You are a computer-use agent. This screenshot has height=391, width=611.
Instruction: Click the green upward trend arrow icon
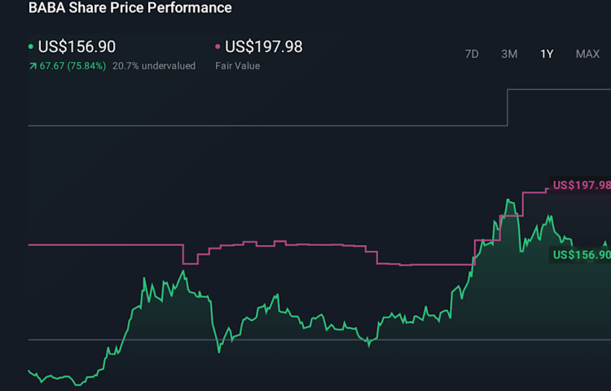(x=32, y=66)
